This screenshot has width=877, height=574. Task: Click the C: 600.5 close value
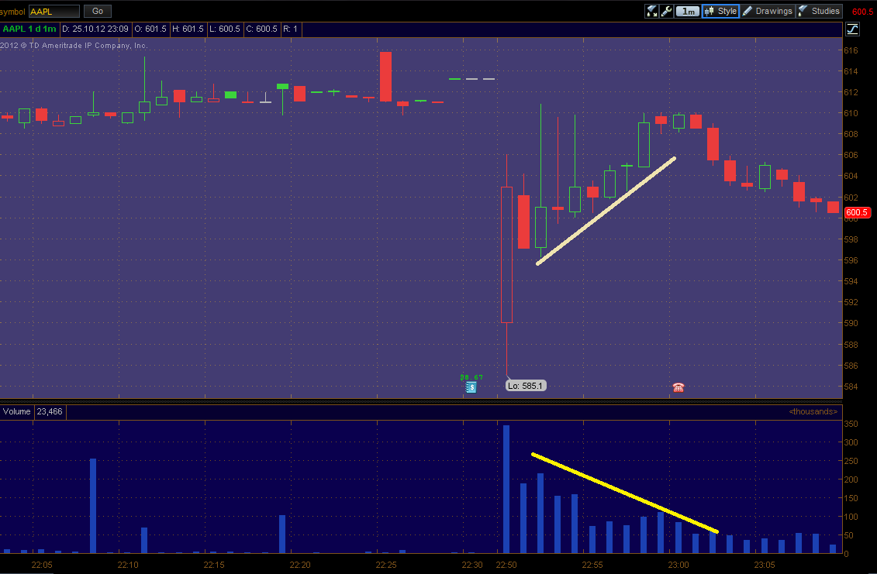[x=262, y=29]
